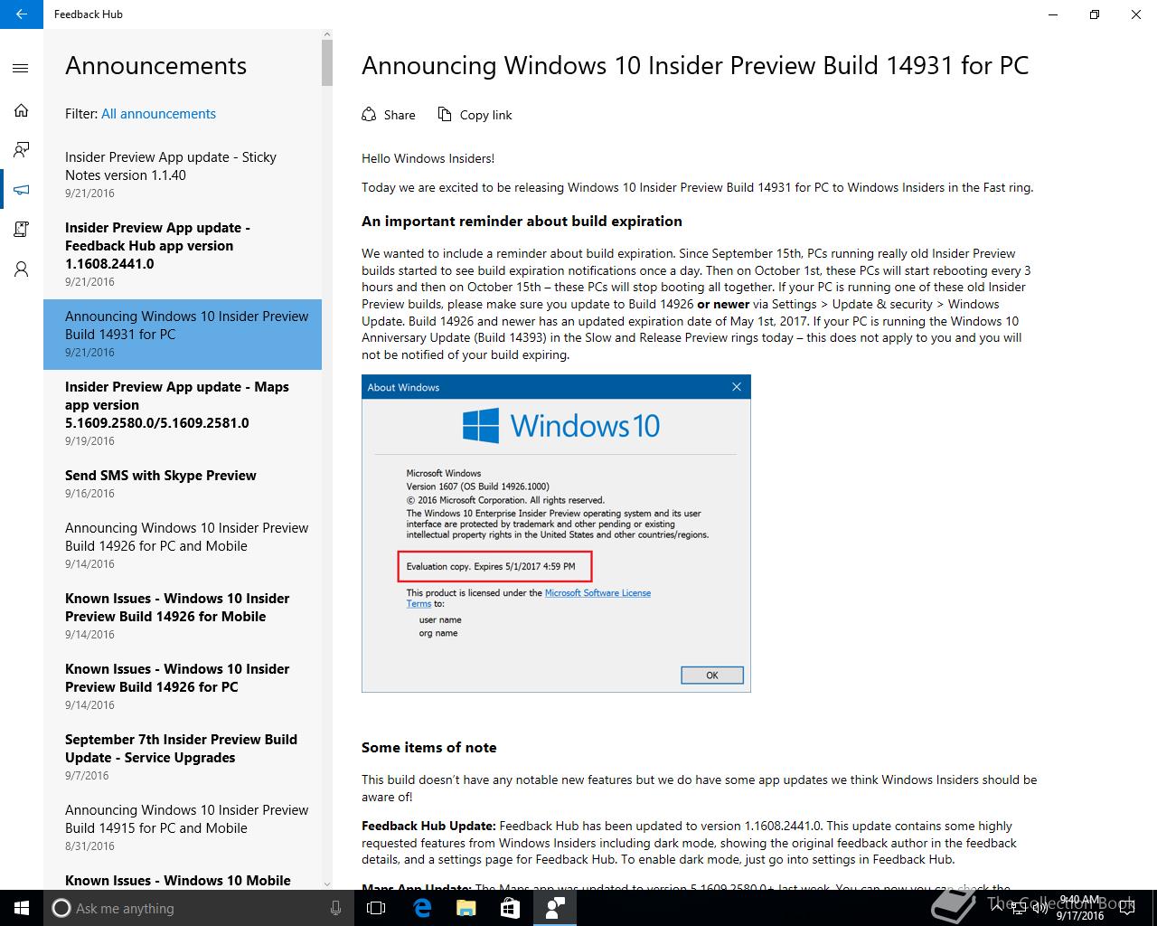Click the Some items of note heading
Viewport: 1157px width, 926px height.
pos(428,748)
